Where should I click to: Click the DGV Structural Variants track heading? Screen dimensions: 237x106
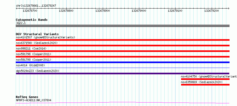[x=37, y=34]
